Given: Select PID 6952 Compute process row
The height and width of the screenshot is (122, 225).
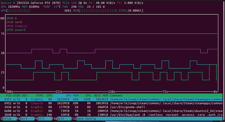Looking at the screenshot, I should click(x=111, y=103).
